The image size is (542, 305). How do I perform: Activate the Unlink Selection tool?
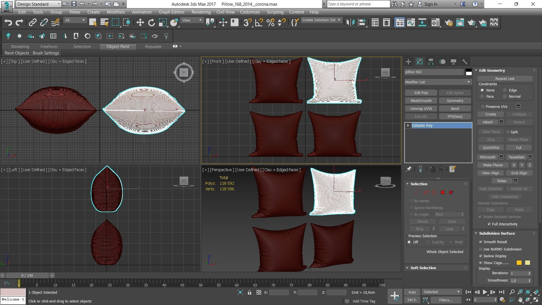pos(44,23)
